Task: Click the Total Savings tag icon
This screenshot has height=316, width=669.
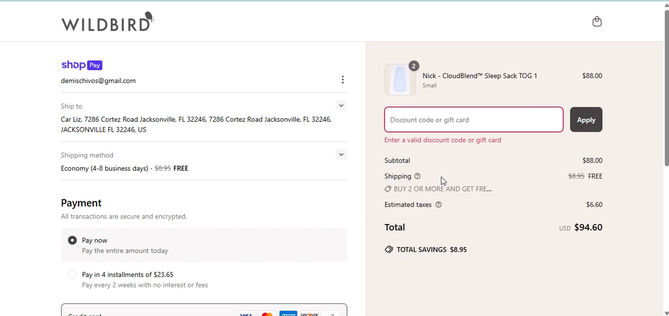Action: coord(389,250)
